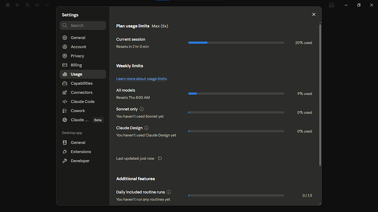
Task: Open Claude Code via code brackets icon
Action: coord(65,102)
